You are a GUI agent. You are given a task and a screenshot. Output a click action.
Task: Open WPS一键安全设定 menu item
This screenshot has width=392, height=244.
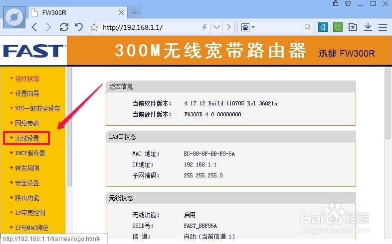pyautogui.click(x=37, y=108)
